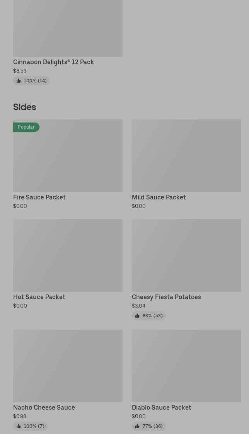Click the Cinnabon Delights 12 Pack title
This screenshot has height=434, width=249.
pos(53,62)
